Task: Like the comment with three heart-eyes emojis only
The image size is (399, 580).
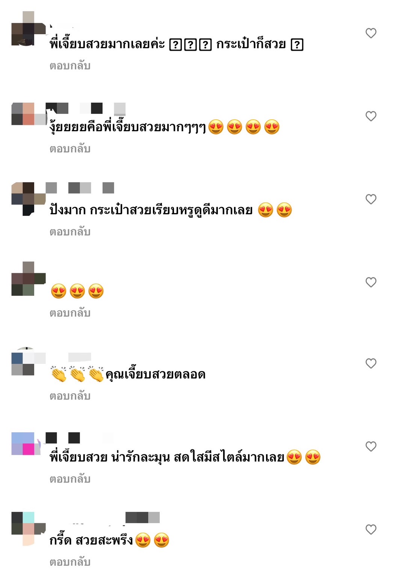Action: pos(371,282)
